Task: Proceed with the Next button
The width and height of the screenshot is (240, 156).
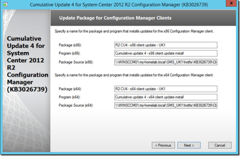Action: [189, 145]
